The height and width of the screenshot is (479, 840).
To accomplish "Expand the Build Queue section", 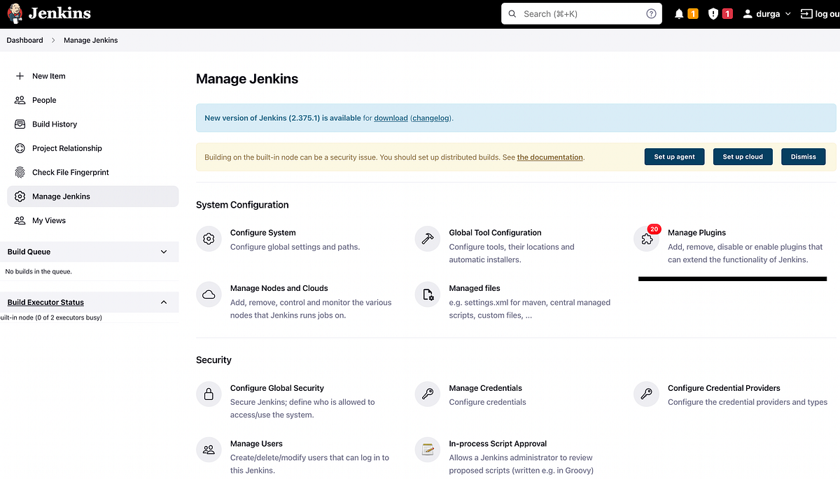I will (164, 251).
